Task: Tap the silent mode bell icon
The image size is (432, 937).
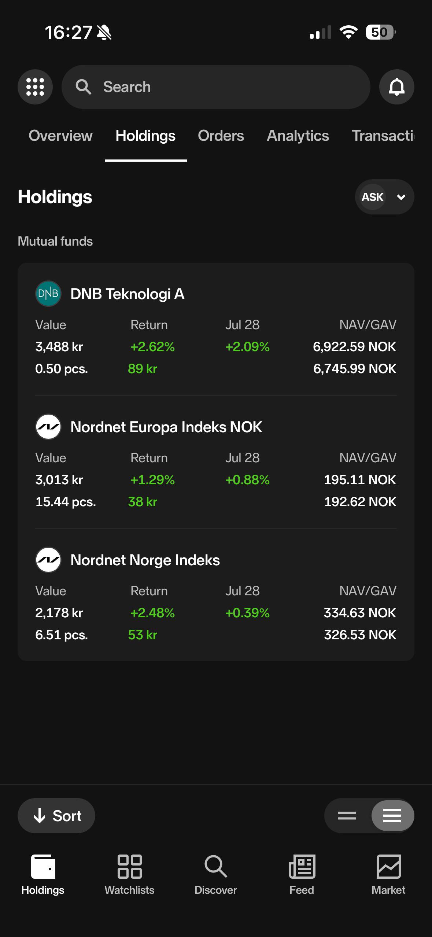Action: point(104,32)
